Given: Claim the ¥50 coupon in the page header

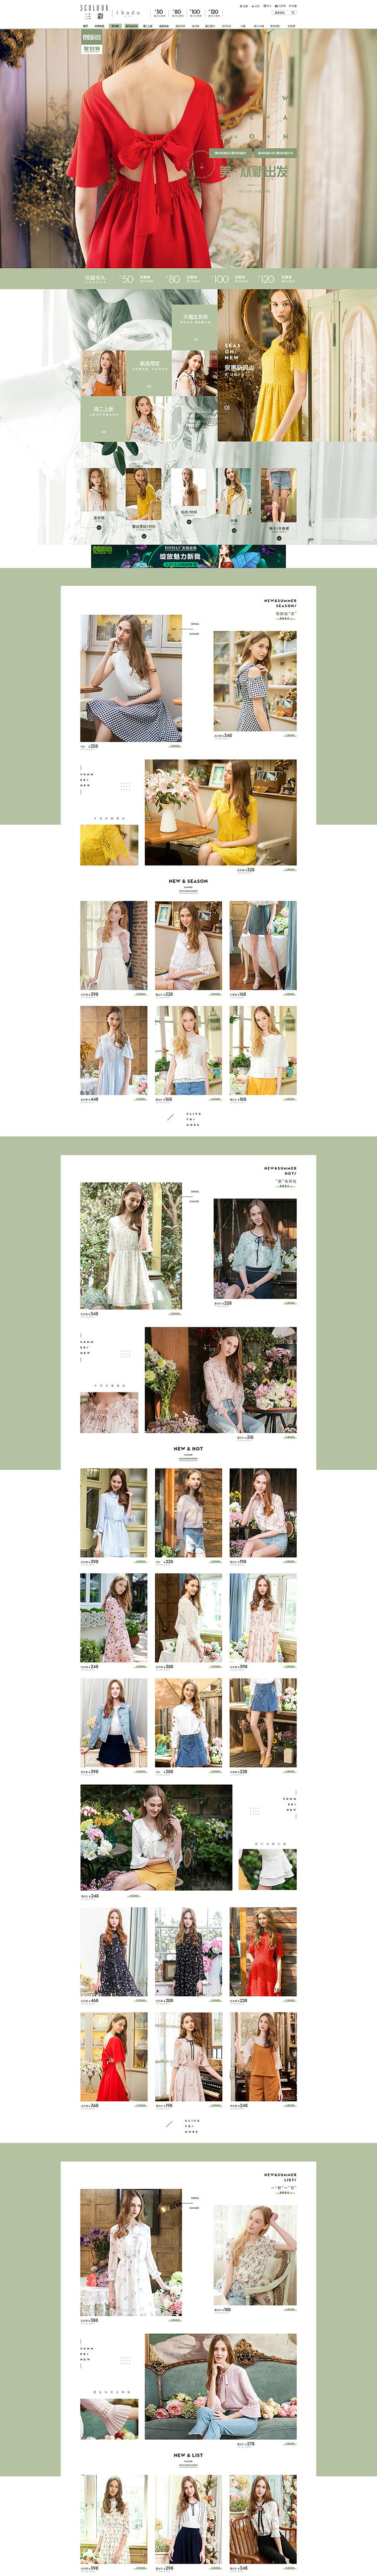Looking at the screenshot, I should (x=159, y=13).
